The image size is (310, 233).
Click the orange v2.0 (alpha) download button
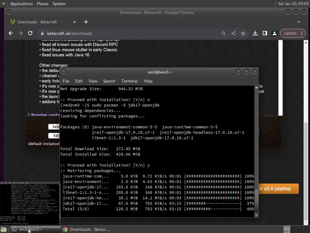279,188
